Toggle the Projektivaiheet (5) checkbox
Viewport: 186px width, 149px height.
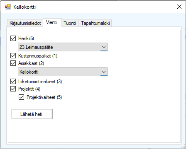[x=21, y=97]
